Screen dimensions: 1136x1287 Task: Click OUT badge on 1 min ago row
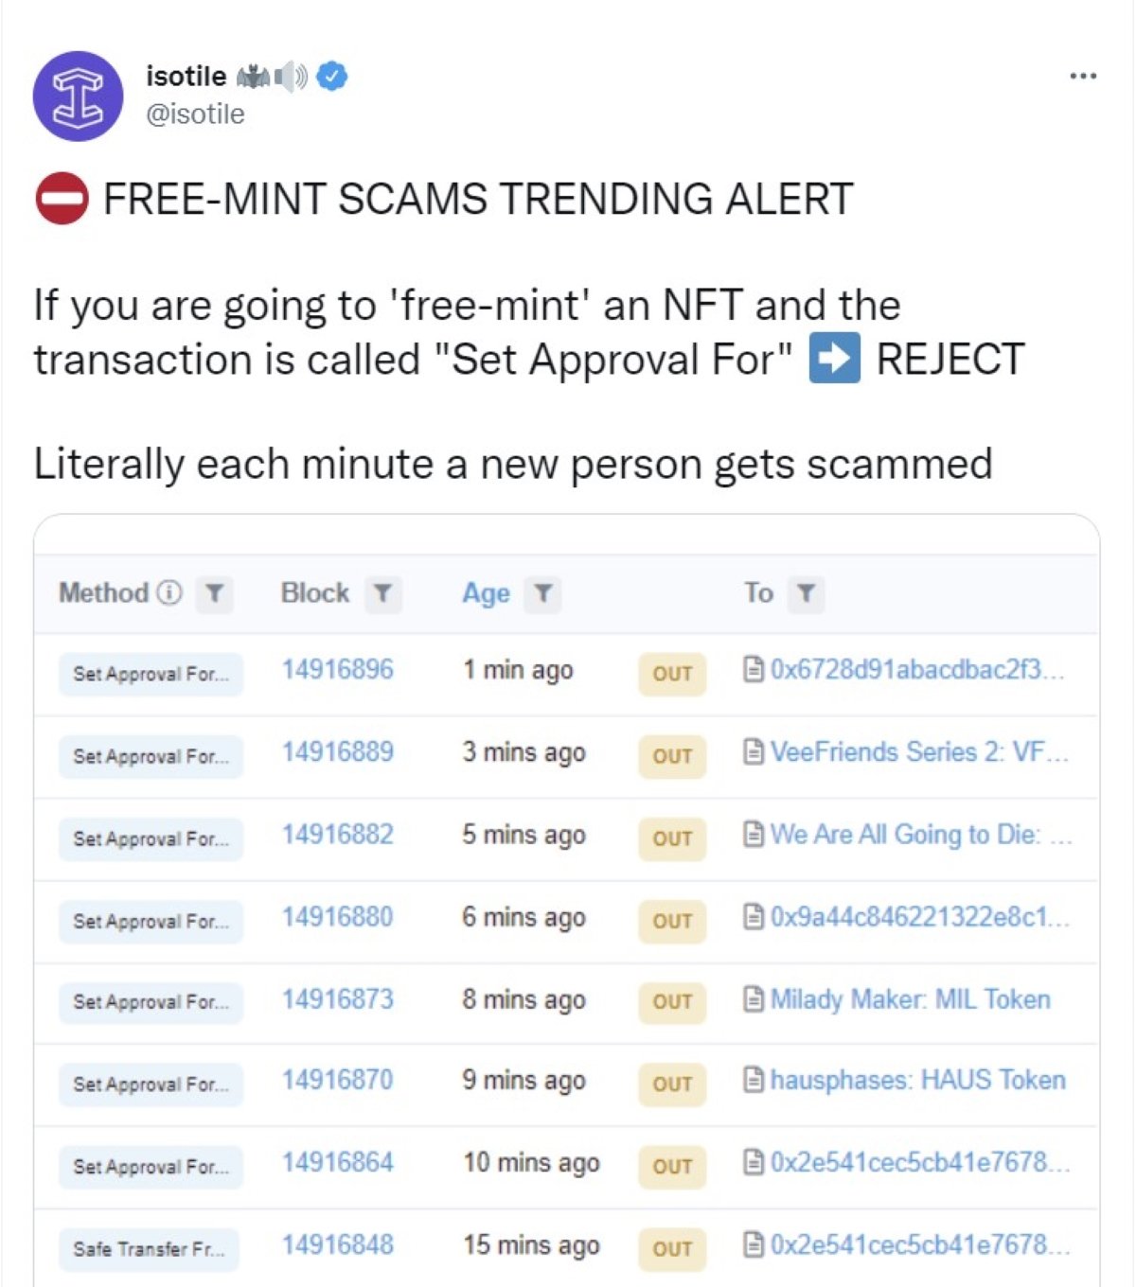pyautogui.click(x=672, y=674)
